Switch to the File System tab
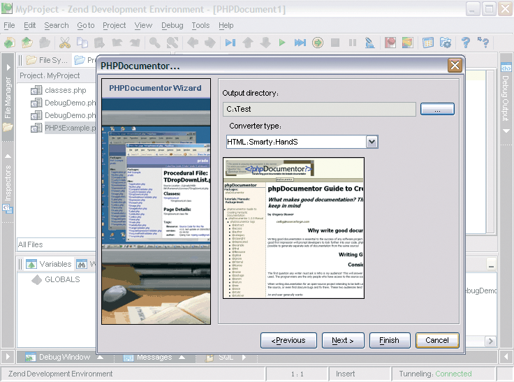 47,60
